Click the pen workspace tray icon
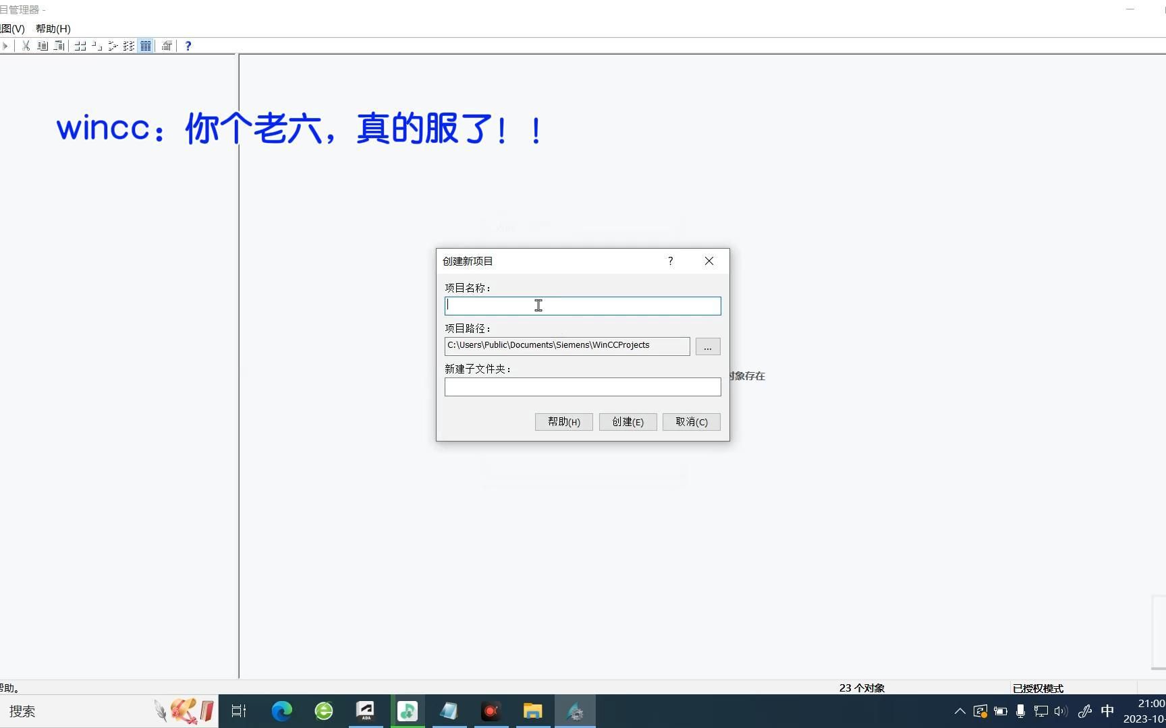The height and width of the screenshot is (728, 1166). [1085, 711]
